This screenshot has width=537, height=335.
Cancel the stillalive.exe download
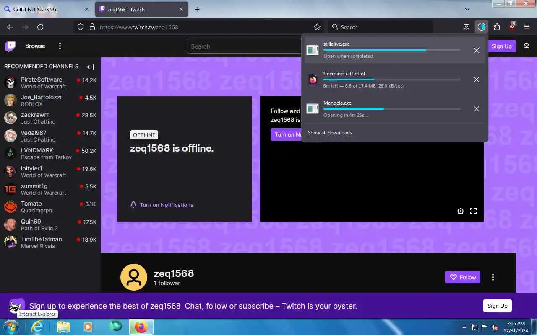477,50
